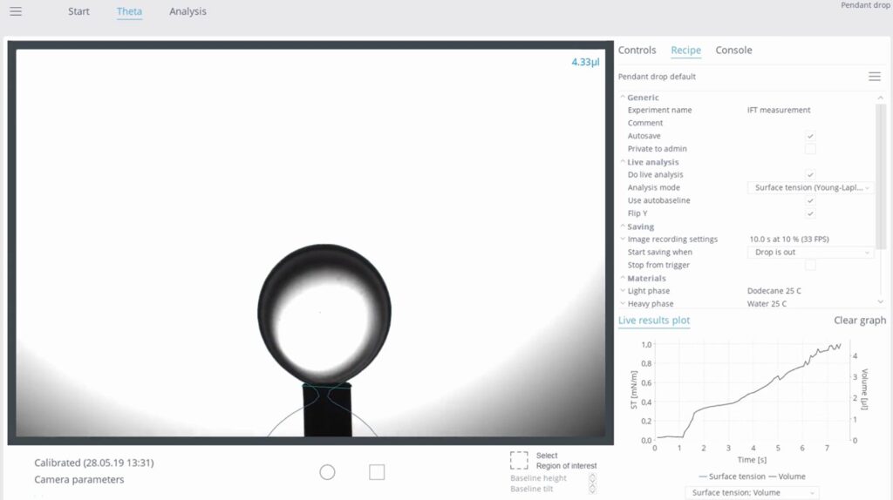The image size is (893, 500).
Task: Click the Clear graph button
Action: click(x=859, y=321)
